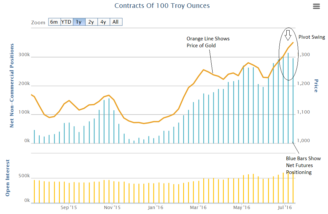Switch zoom to YTD
The image size is (328, 214).
click(66, 22)
